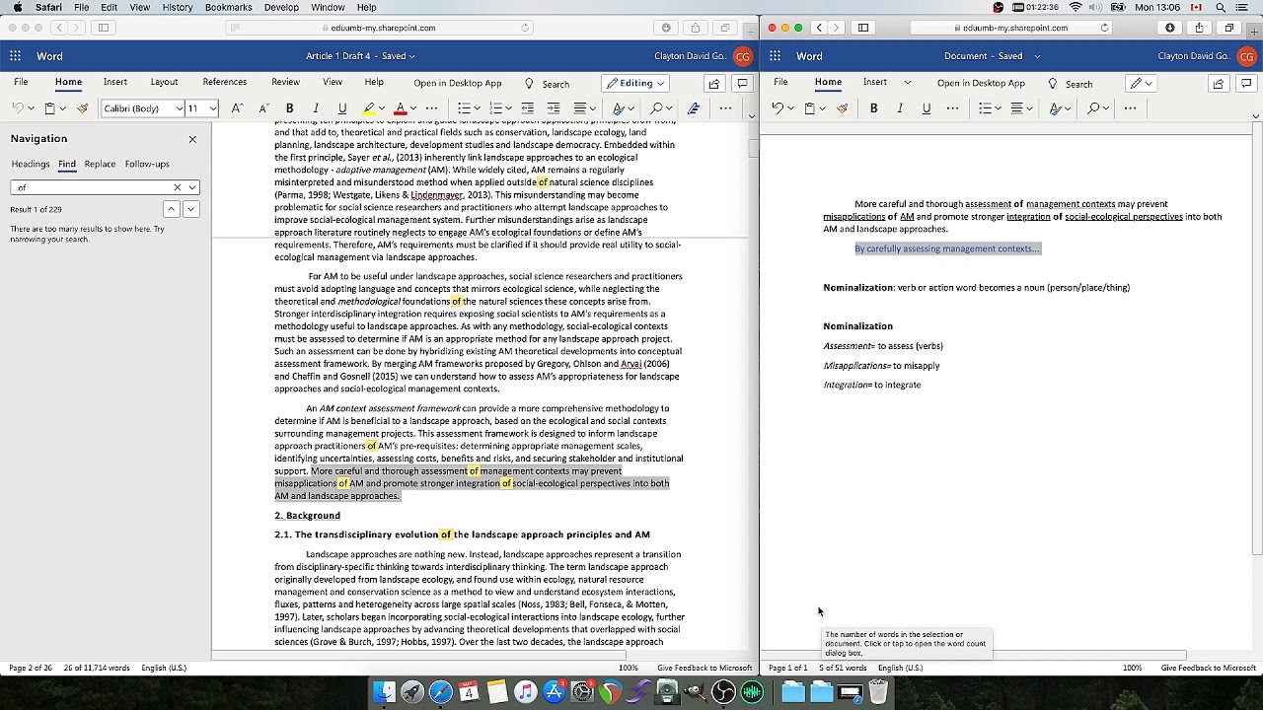Open the Insert tab in right Word window

pyautogui.click(x=875, y=82)
